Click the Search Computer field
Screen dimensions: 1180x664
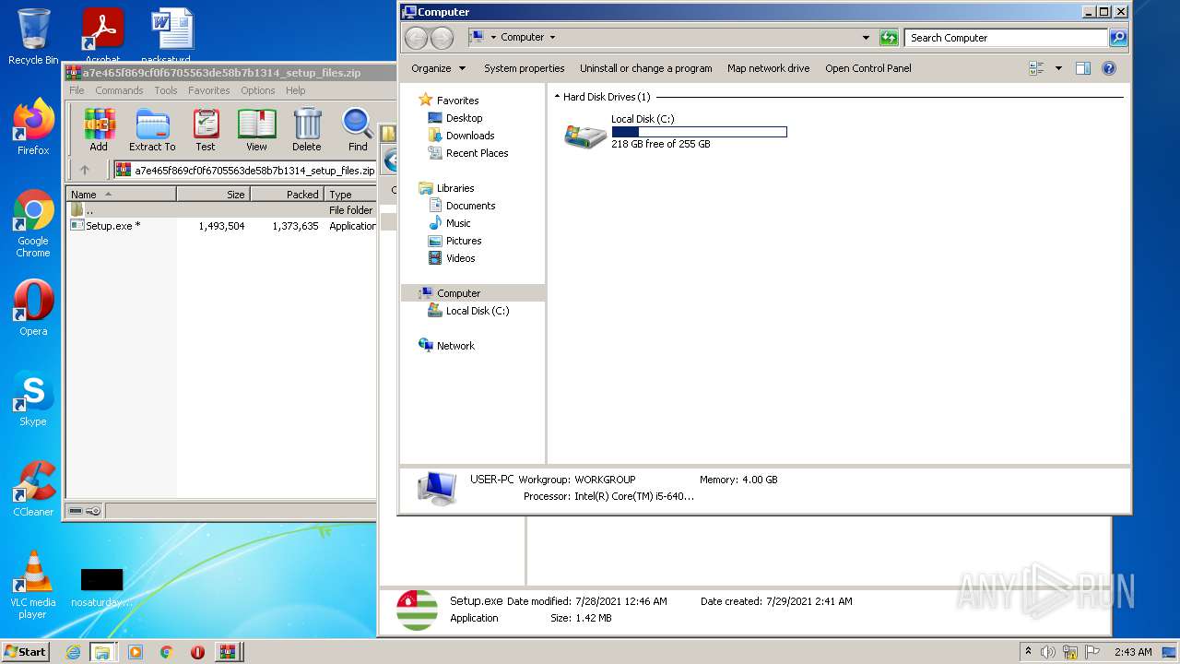click(x=1006, y=38)
